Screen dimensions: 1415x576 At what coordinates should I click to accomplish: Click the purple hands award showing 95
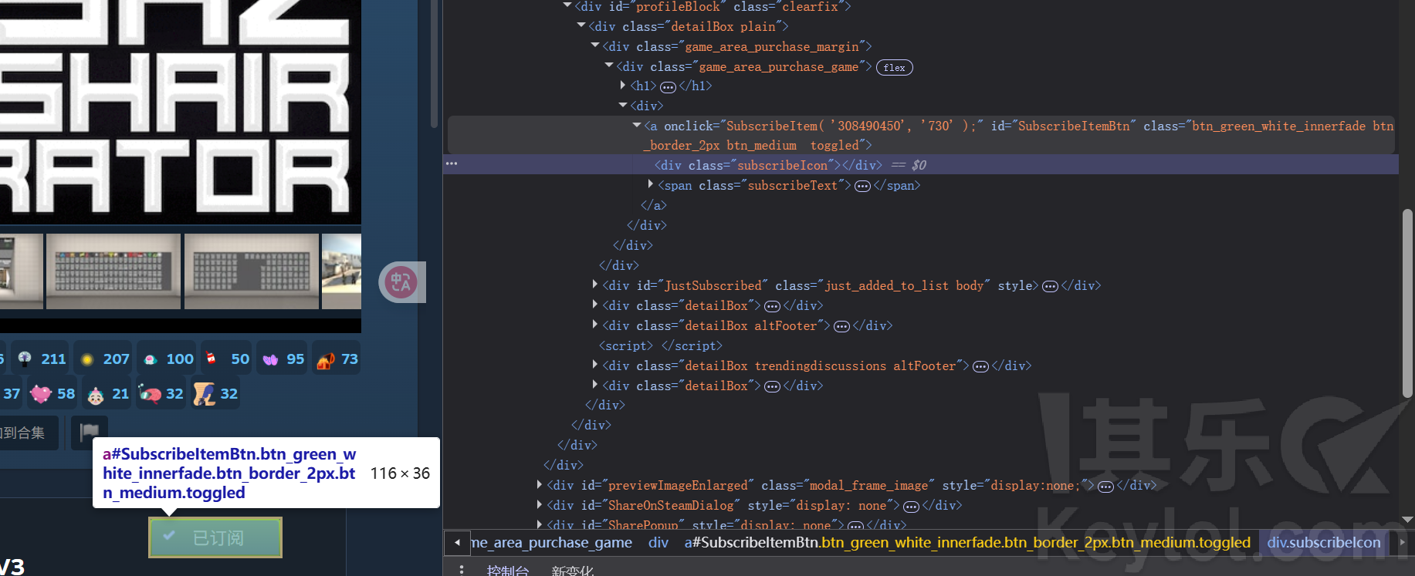click(283, 359)
